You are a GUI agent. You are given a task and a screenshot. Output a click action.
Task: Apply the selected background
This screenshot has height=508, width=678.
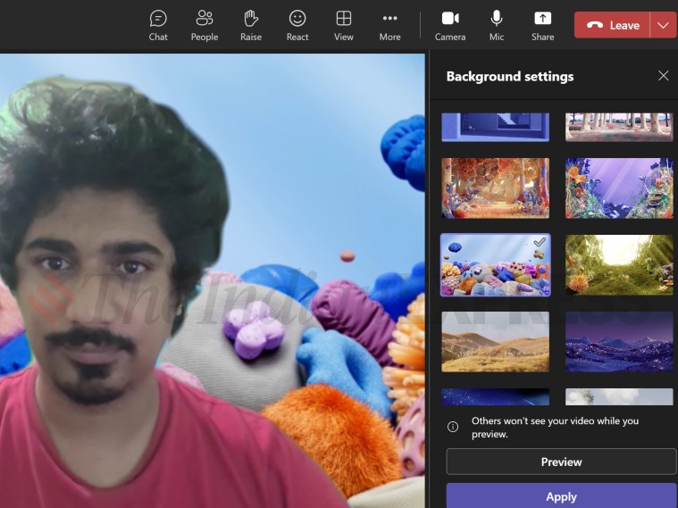click(x=561, y=496)
